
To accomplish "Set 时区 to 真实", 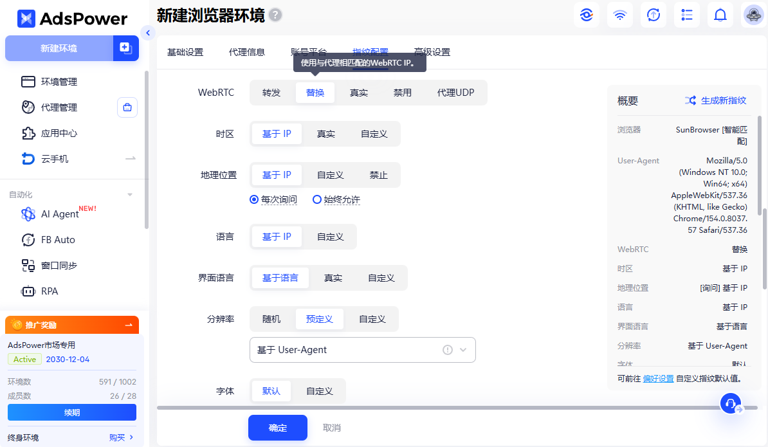I will pos(325,134).
